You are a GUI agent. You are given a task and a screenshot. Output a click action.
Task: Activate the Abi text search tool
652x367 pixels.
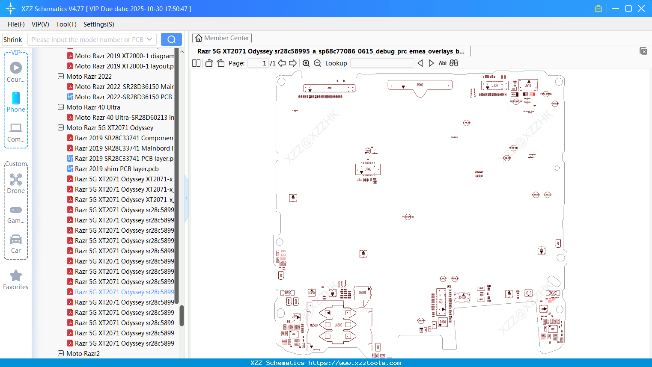coord(442,63)
